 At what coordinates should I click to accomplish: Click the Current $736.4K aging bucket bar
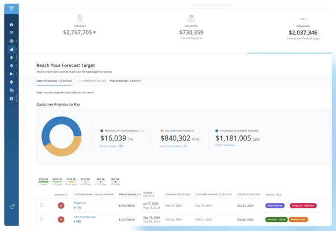(43, 182)
